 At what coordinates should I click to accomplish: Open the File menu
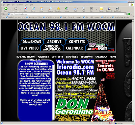[4, 5]
